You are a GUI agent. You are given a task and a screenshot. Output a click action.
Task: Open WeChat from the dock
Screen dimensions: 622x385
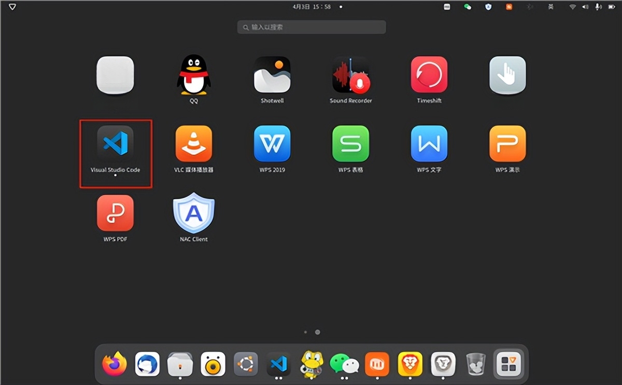tap(345, 364)
